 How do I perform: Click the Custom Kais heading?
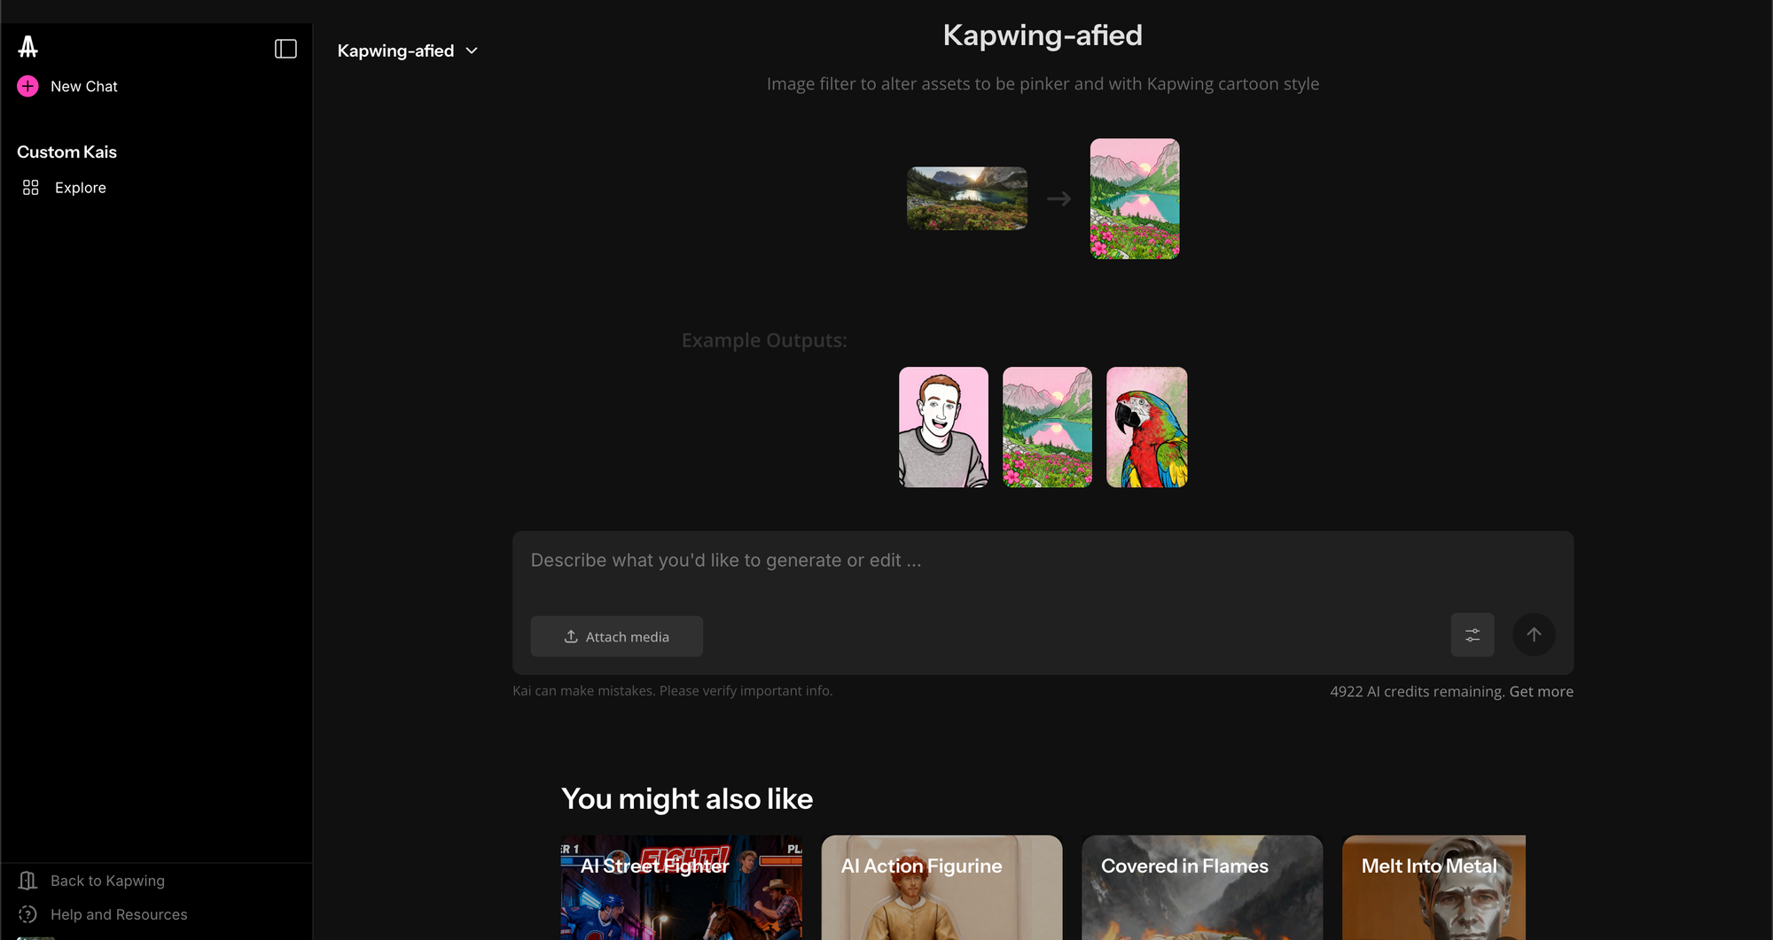tap(67, 151)
